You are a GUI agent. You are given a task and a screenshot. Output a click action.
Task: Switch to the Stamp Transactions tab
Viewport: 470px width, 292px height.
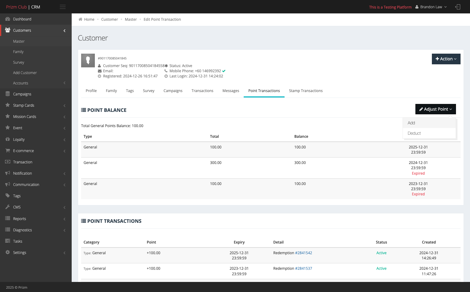306,91
